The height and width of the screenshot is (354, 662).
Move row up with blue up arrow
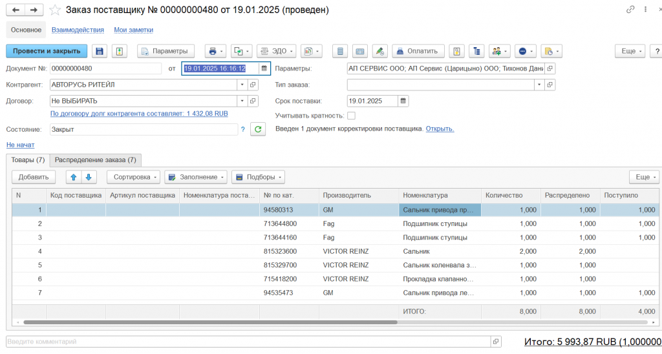[74, 177]
